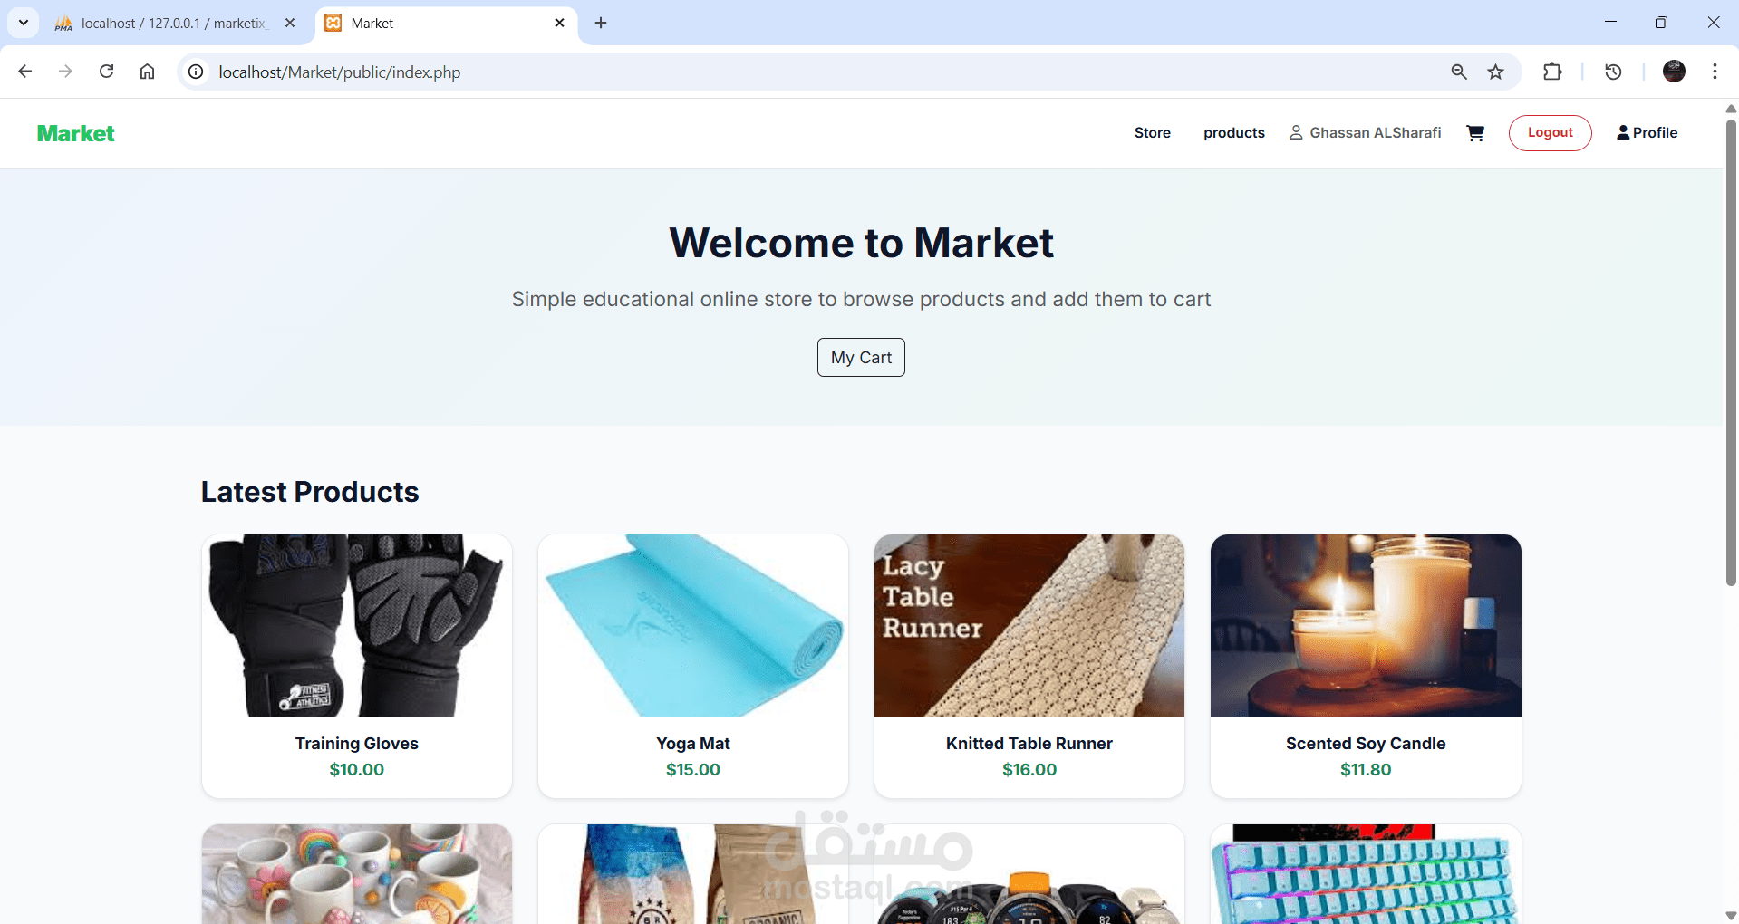Viewport: 1739px width, 924px height.
Task: Open Chrome three-dot menu
Action: 1715,72
